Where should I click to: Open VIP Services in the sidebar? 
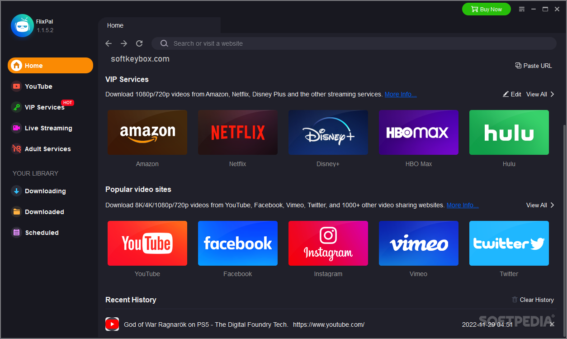point(44,107)
